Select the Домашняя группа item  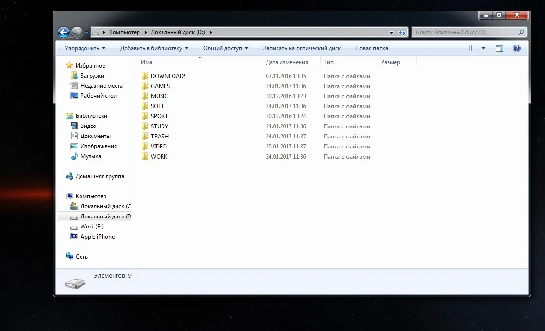pos(100,176)
